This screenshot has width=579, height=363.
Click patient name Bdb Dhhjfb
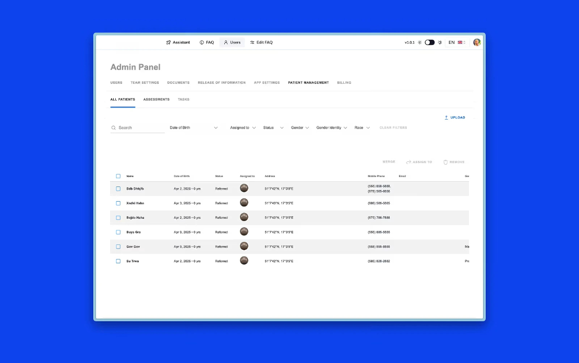[135, 189]
